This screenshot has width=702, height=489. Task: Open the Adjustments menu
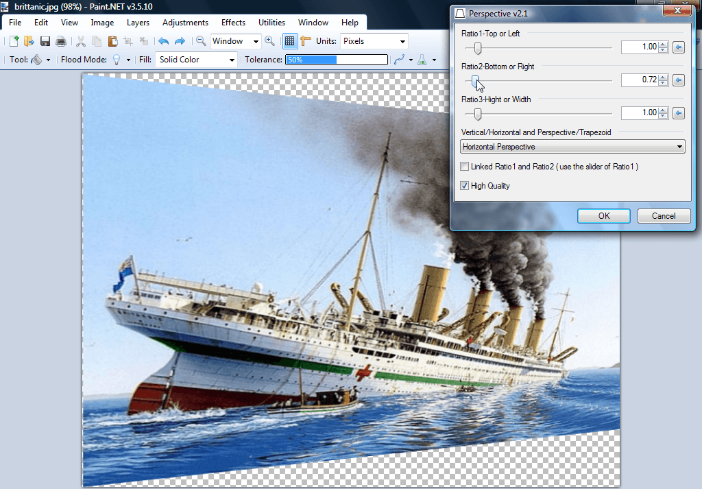[x=185, y=22]
